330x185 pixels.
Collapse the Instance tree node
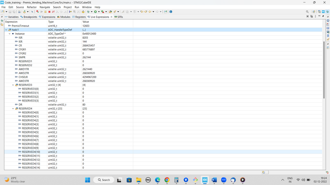coord(10,34)
